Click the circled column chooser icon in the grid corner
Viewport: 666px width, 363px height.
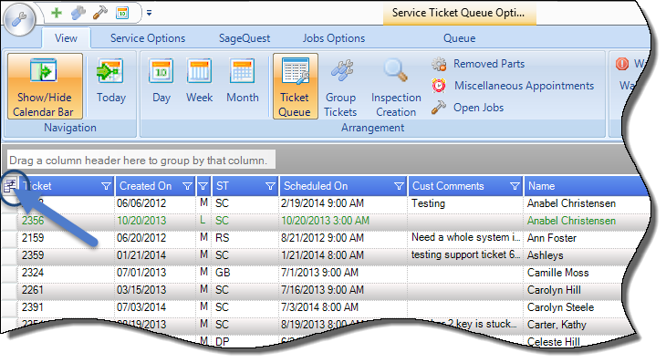pos(10,186)
